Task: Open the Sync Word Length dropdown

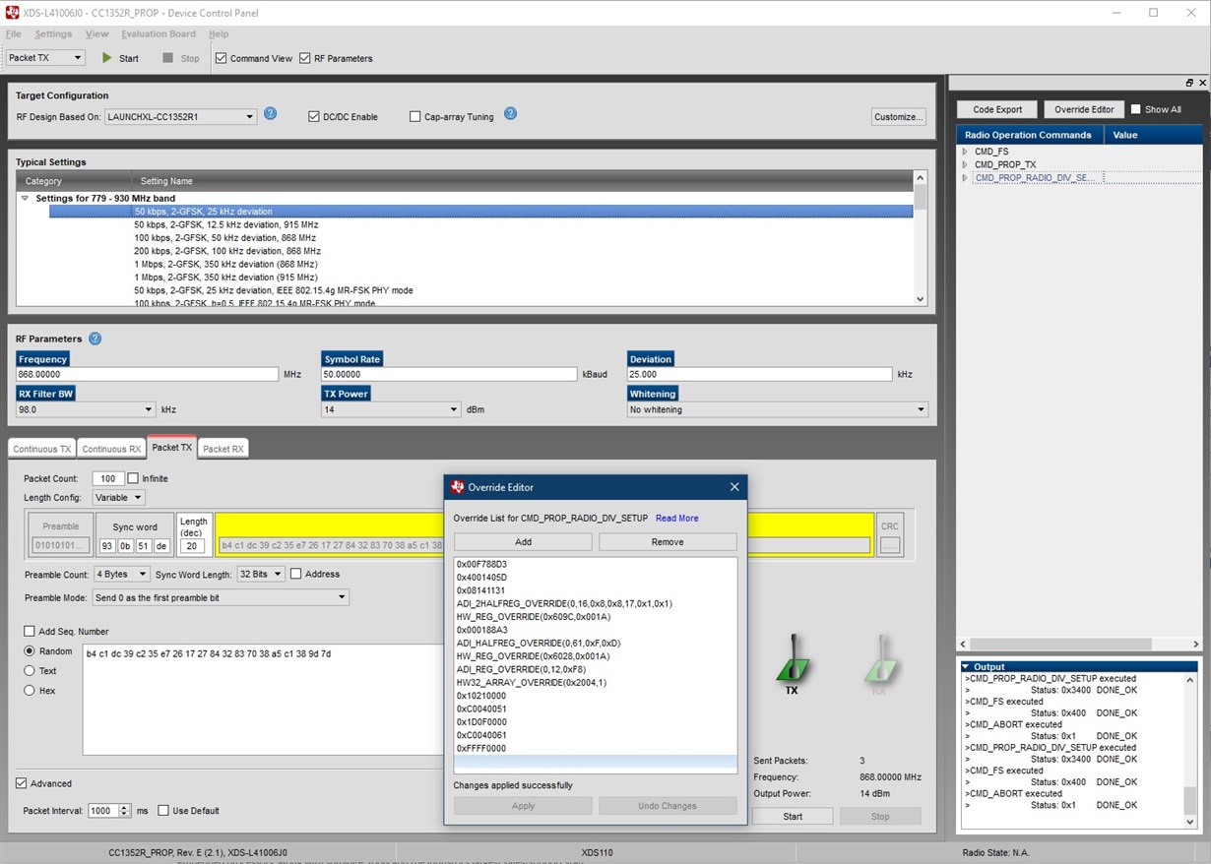Action: (260, 574)
